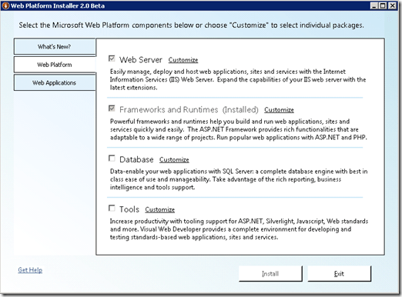Open Customize link for Database
Screen dimensions: 402x297
[174, 159]
